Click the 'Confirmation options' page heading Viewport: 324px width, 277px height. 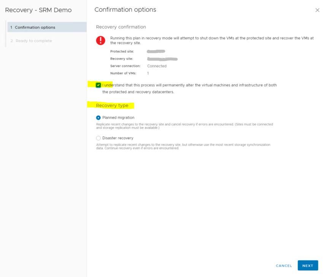[125, 10]
